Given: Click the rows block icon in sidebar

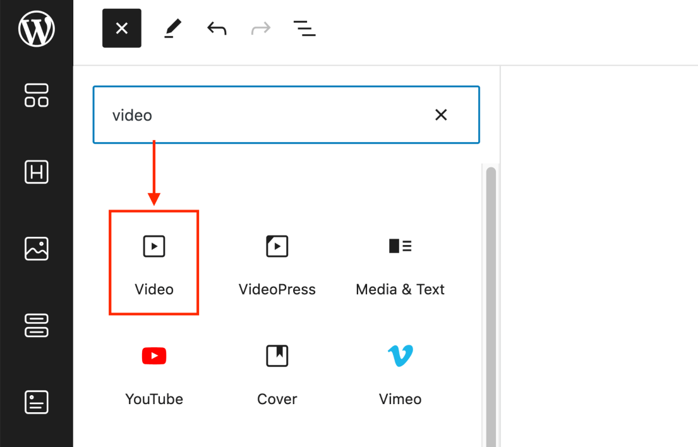Looking at the screenshot, I should 36,326.
